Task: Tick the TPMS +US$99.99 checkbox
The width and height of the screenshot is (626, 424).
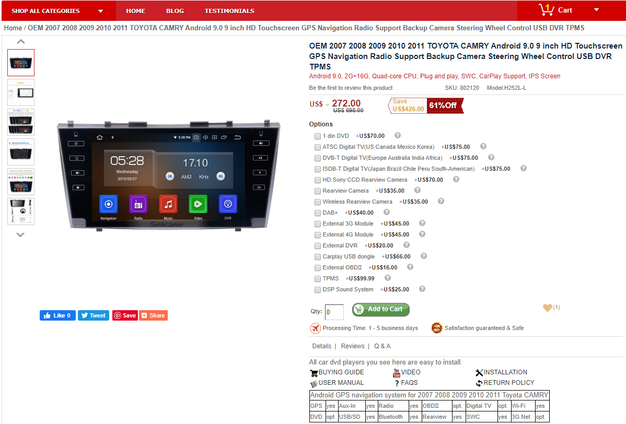Action: click(x=318, y=279)
